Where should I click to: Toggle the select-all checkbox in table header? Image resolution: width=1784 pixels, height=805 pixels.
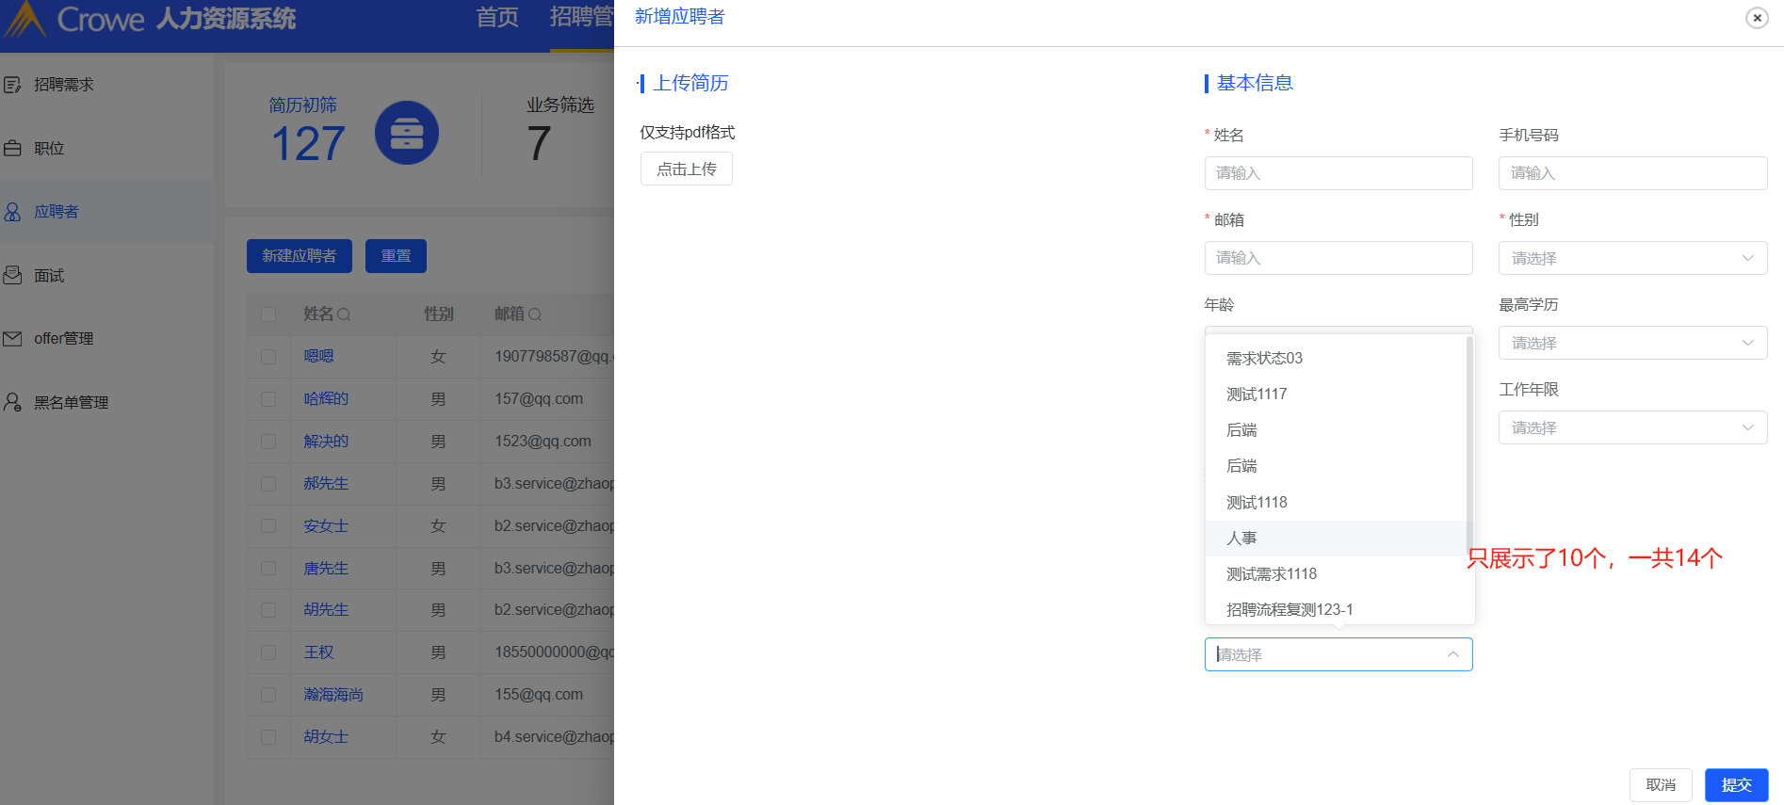click(x=268, y=314)
